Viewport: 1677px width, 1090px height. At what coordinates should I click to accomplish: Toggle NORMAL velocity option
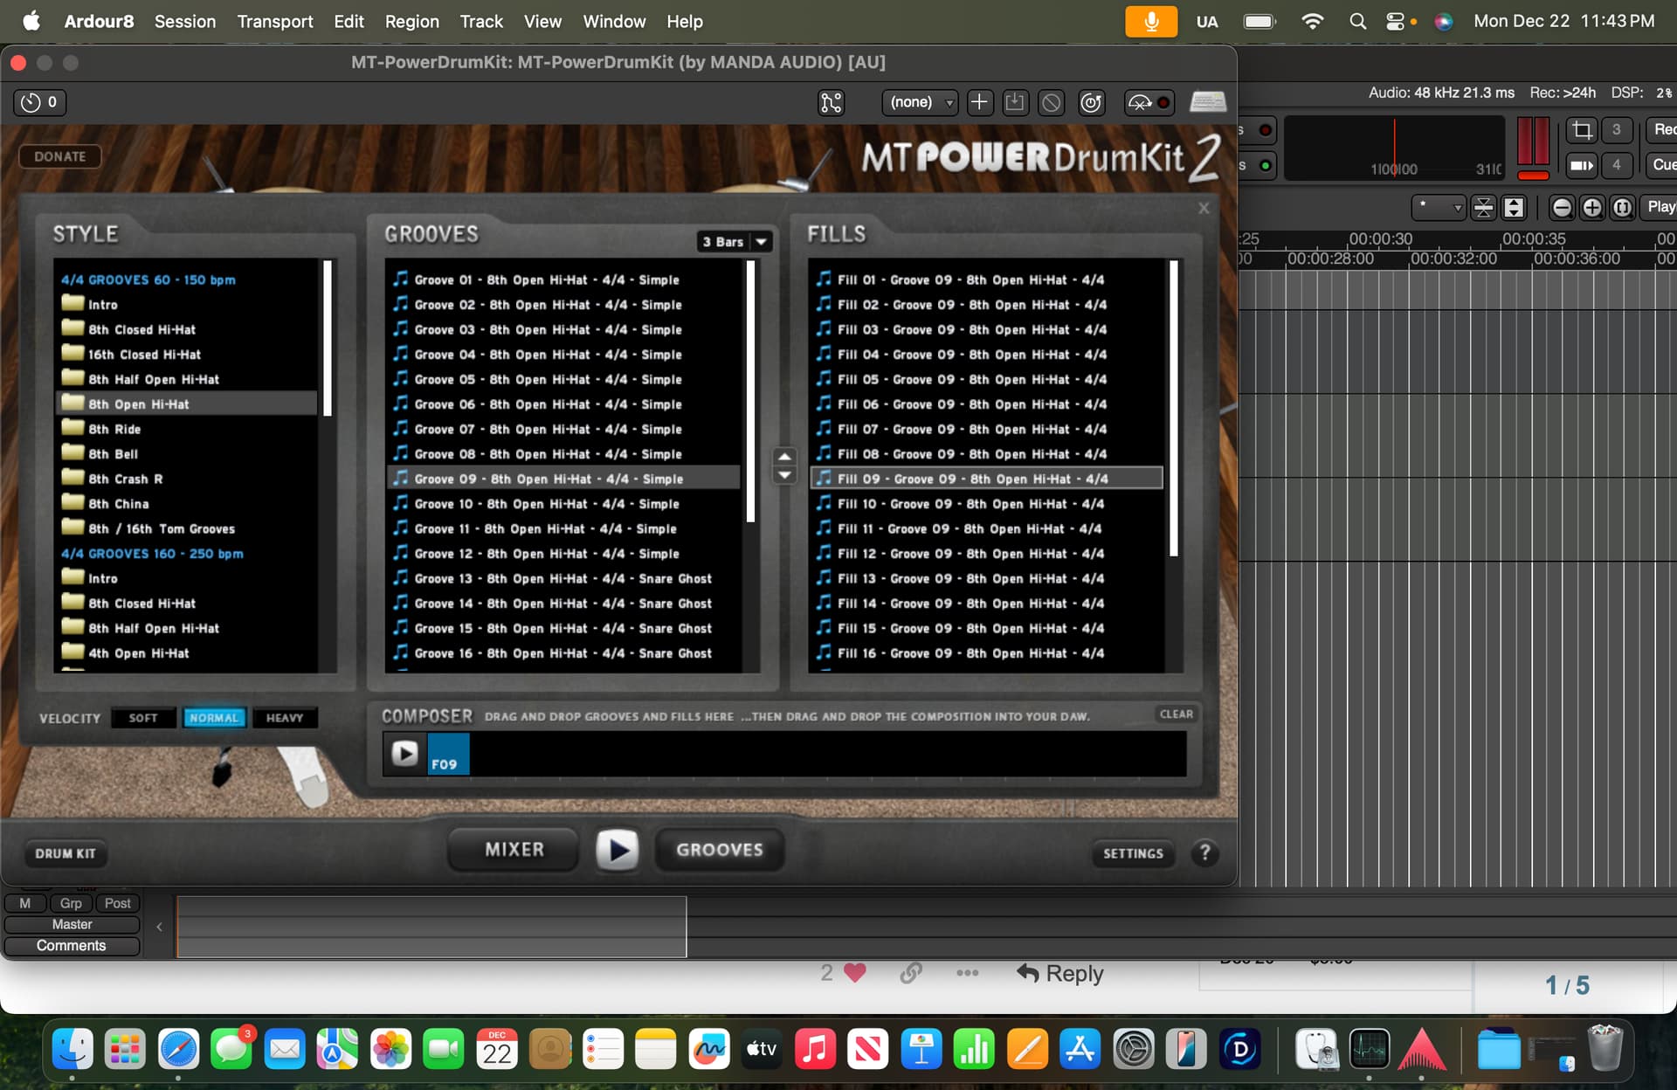coord(214,718)
